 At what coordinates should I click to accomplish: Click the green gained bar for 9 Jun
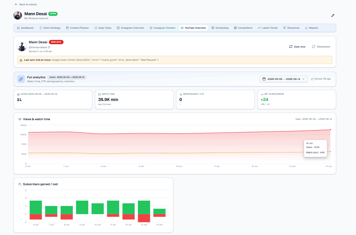pyautogui.click(x=82, y=207)
